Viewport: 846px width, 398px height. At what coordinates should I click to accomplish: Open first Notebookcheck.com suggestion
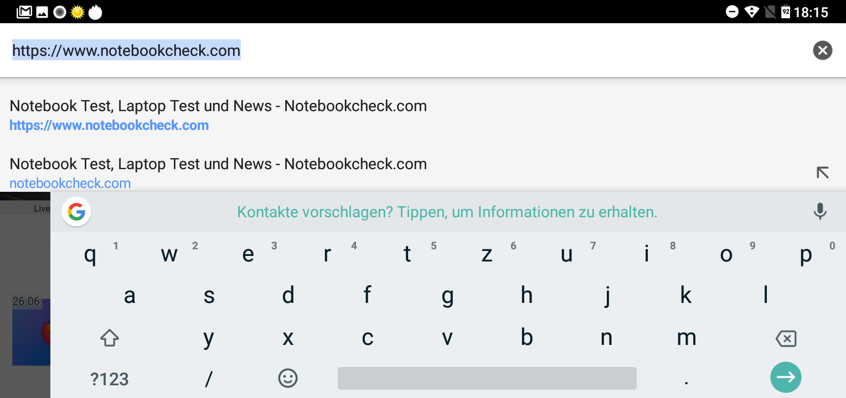point(218,115)
